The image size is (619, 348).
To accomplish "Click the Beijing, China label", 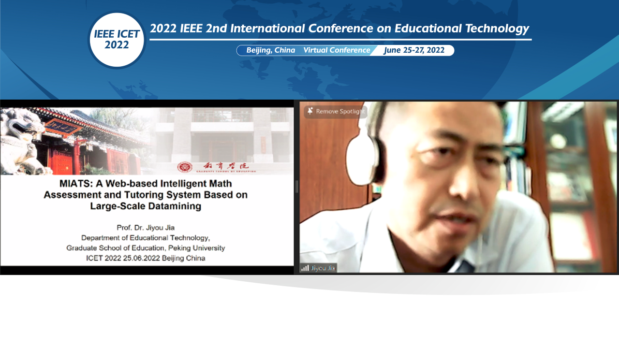I will pos(271,50).
